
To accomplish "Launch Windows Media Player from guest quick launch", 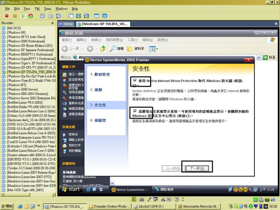I will coord(101,189).
